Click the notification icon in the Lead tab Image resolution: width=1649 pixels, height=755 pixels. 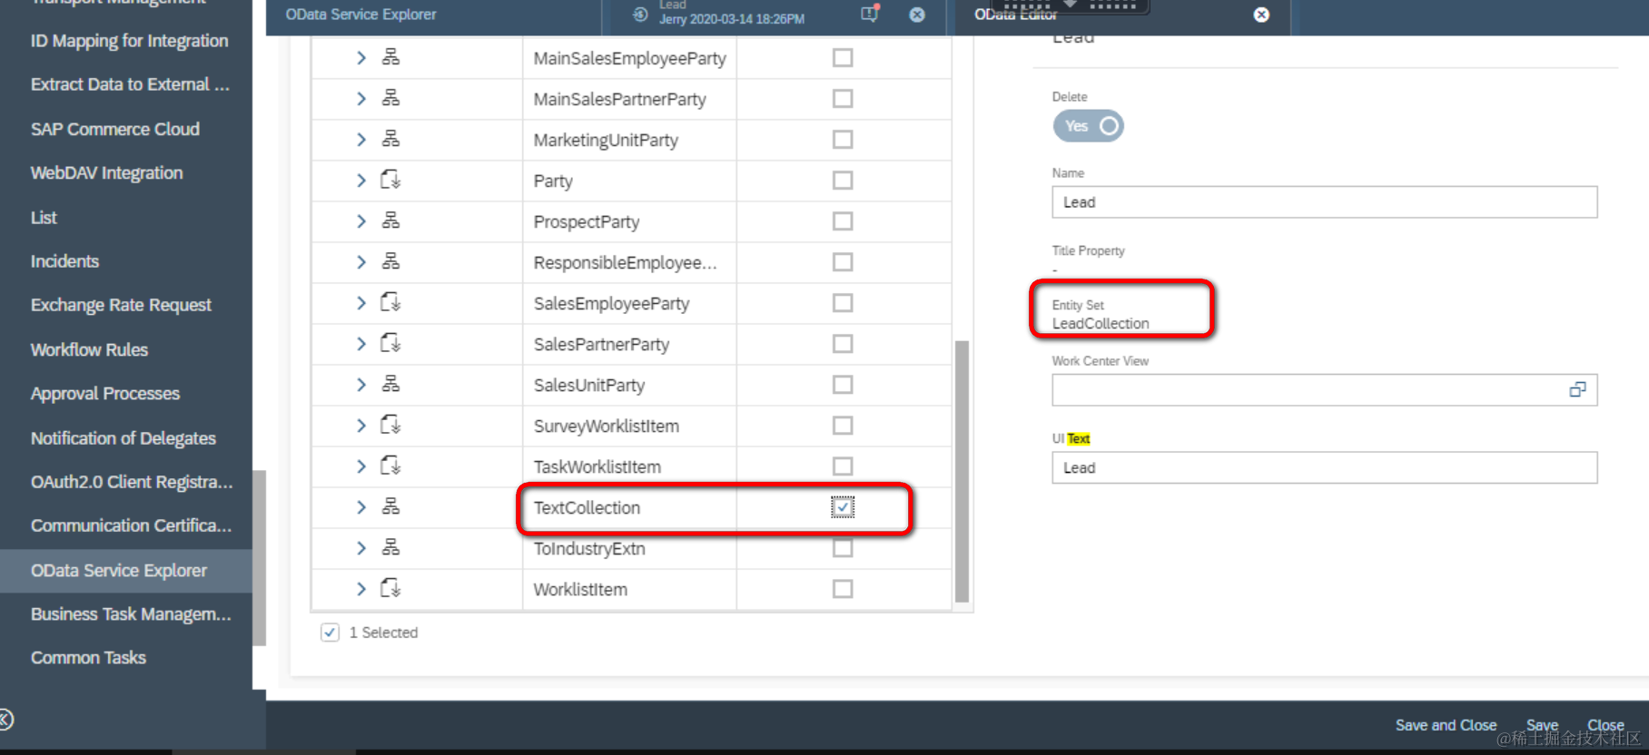[x=870, y=14]
